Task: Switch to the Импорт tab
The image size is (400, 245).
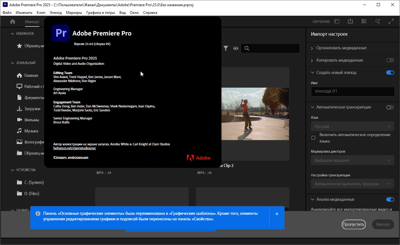Action: [x=32, y=22]
